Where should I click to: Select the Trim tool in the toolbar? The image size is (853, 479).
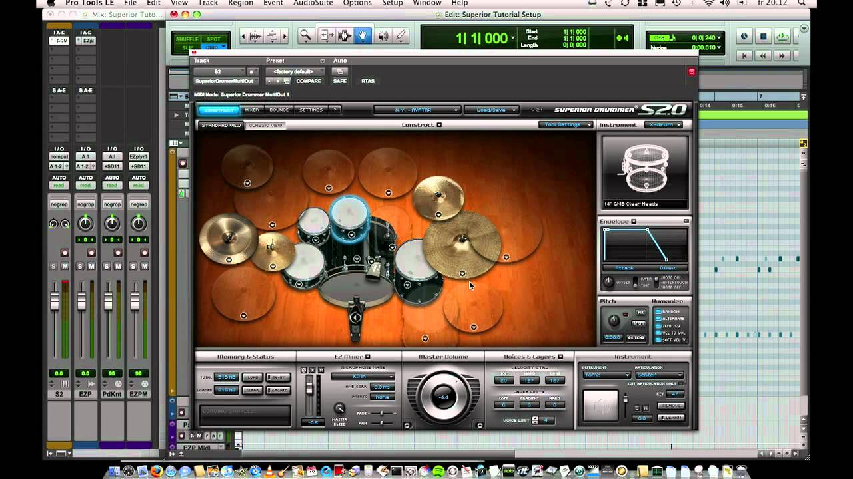tap(326, 36)
